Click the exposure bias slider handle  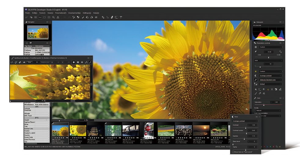point(269,57)
